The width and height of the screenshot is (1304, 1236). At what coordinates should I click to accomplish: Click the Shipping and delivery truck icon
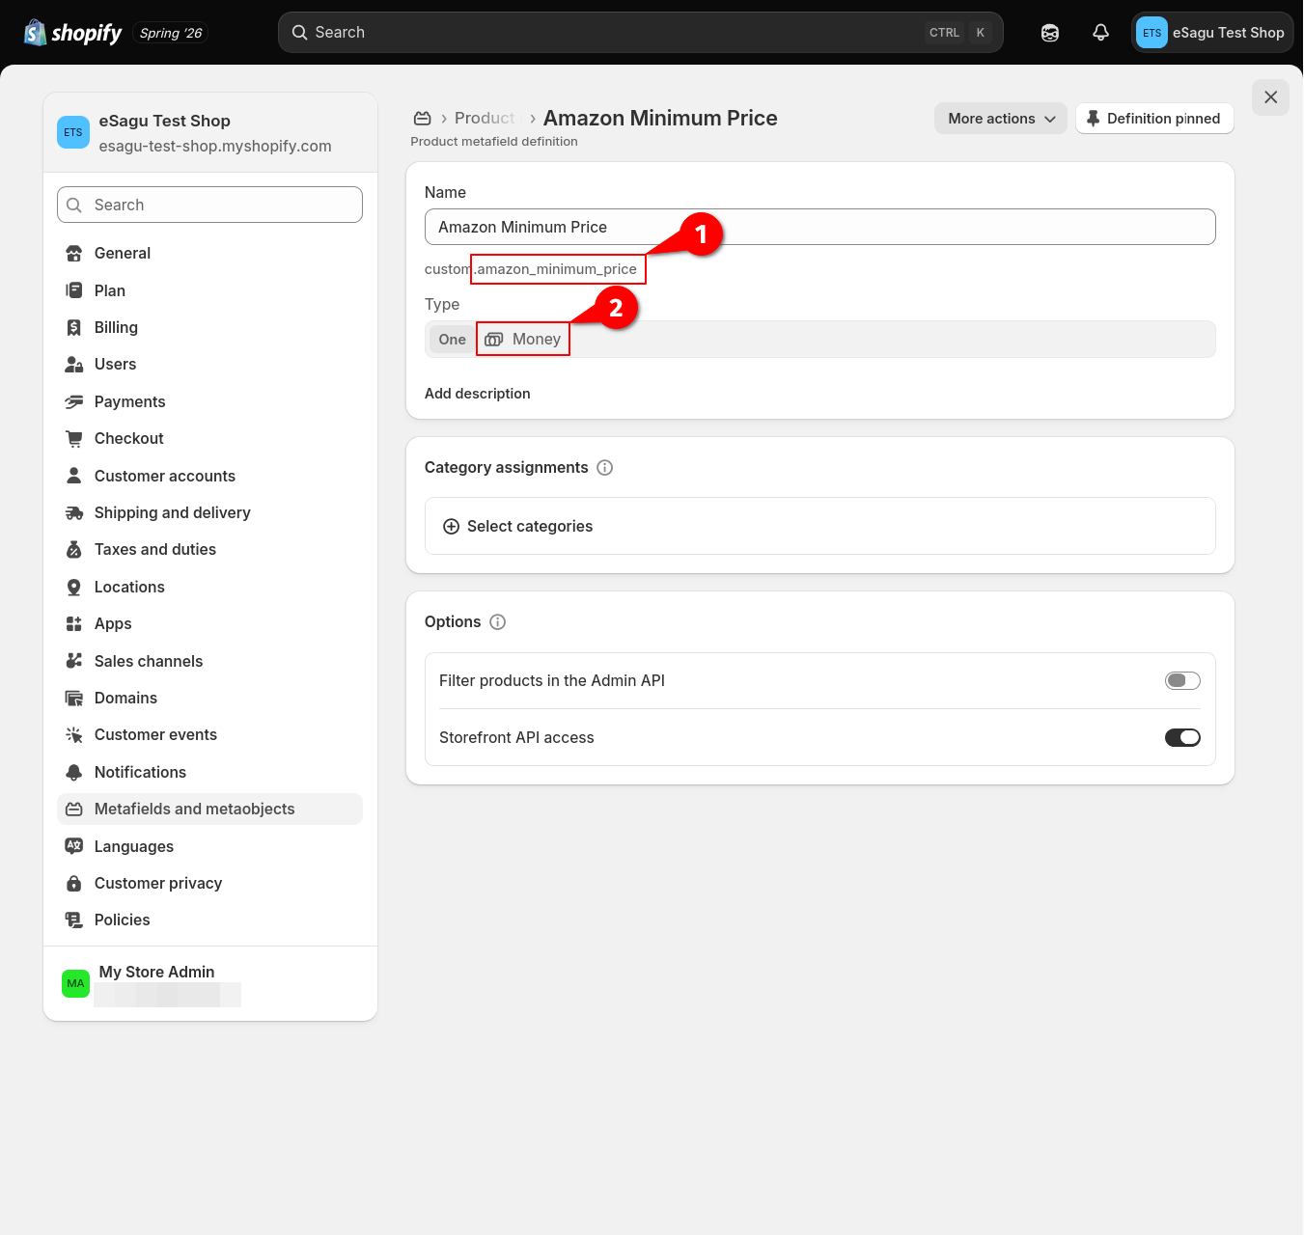(x=74, y=513)
